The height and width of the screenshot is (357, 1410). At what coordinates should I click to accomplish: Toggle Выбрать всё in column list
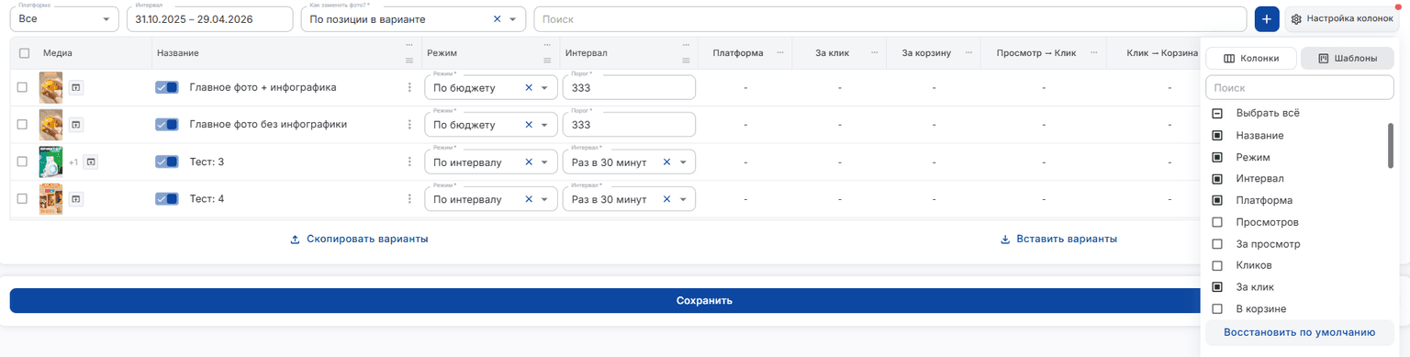[1217, 113]
